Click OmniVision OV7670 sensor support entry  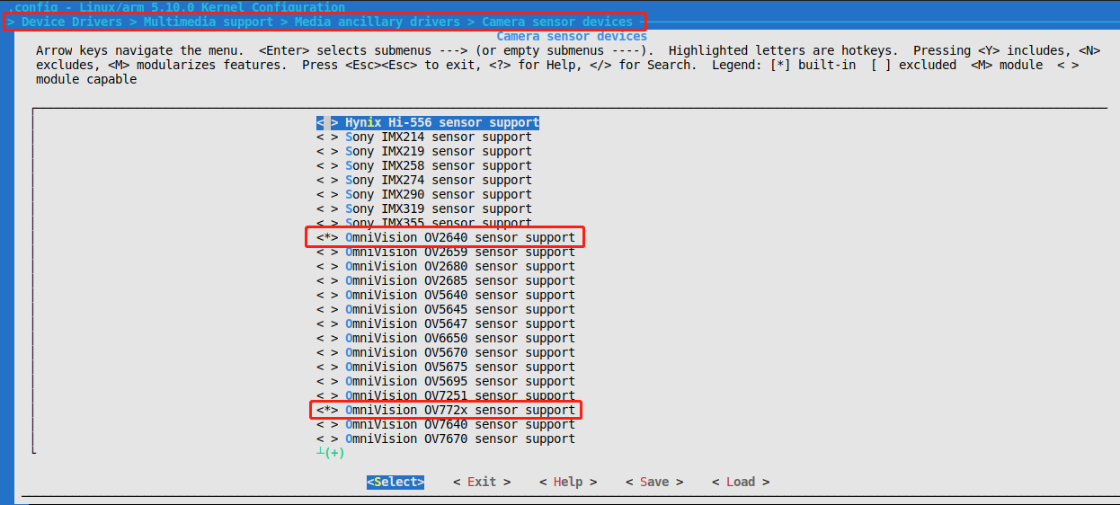pyautogui.click(x=446, y=439)
